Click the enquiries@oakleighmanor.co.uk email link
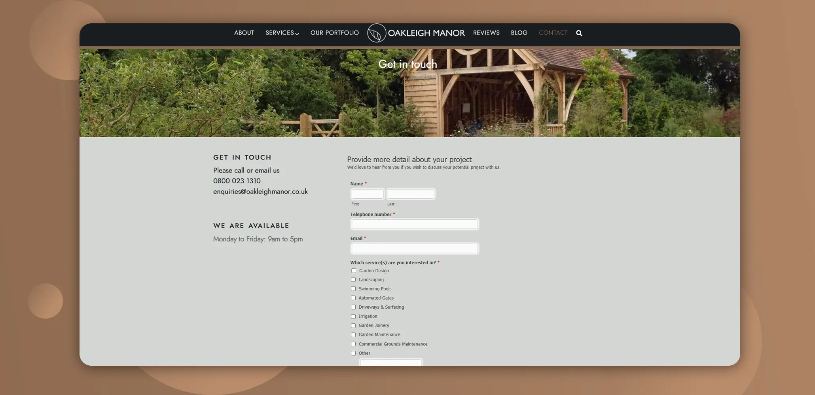The image size is (815, 395). [x=260, y=192]
